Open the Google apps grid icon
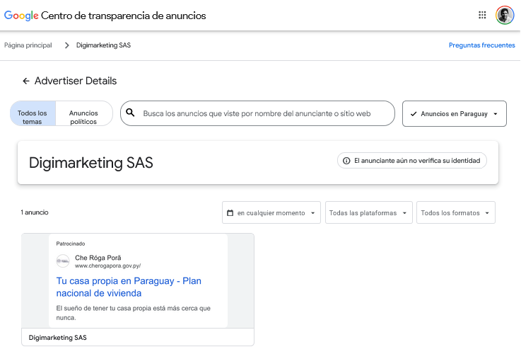 (482, 15)
